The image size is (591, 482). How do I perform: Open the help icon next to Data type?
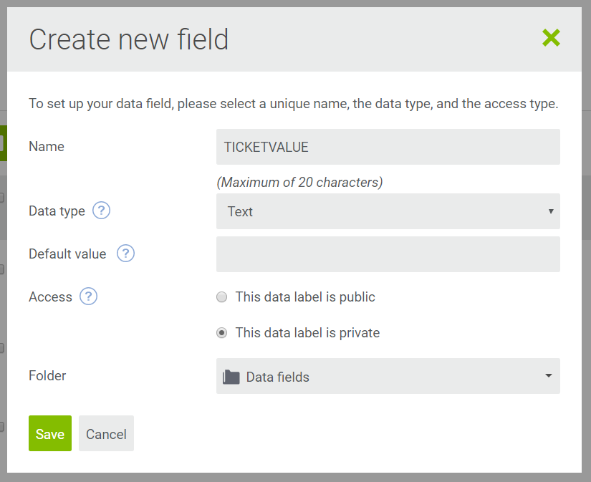(x=102, y=211)
